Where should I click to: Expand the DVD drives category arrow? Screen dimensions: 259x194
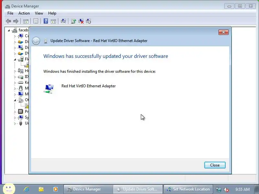[15, 54]
